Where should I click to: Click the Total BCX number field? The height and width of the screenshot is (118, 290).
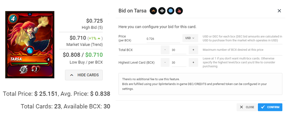tap(179, 50)
